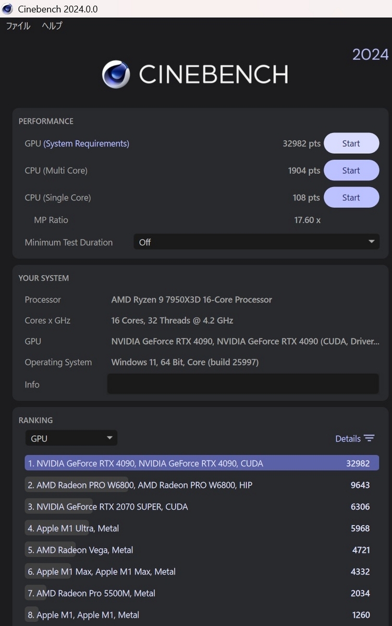Select ranking row AMD Radeon Pro 5500M
Image resolution: width=392 pixels, height=626 pixels.
202,593
